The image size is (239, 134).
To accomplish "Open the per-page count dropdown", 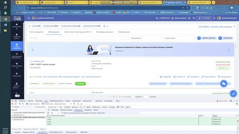I will (126, 97).
